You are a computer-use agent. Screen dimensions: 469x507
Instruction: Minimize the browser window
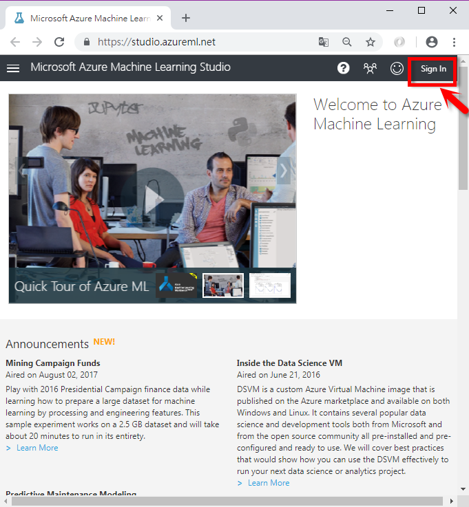click(x=390, y=11)
